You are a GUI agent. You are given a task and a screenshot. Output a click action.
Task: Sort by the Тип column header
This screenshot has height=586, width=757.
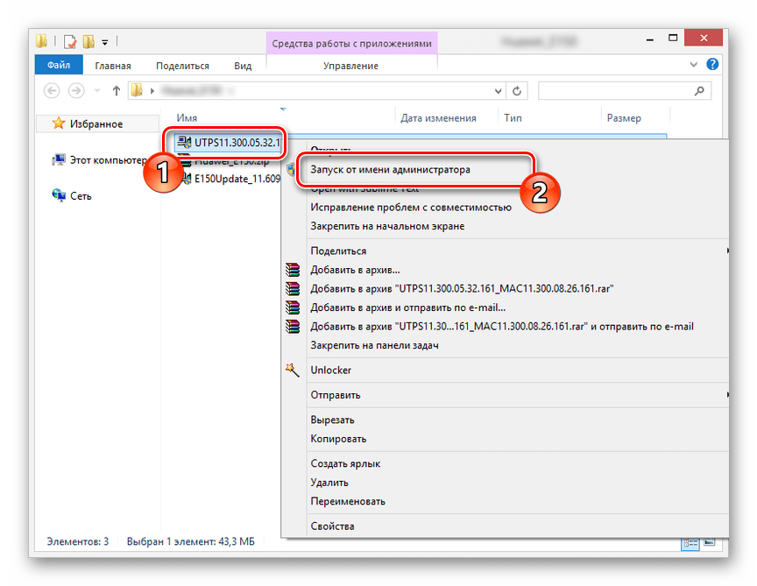(513, 117)
